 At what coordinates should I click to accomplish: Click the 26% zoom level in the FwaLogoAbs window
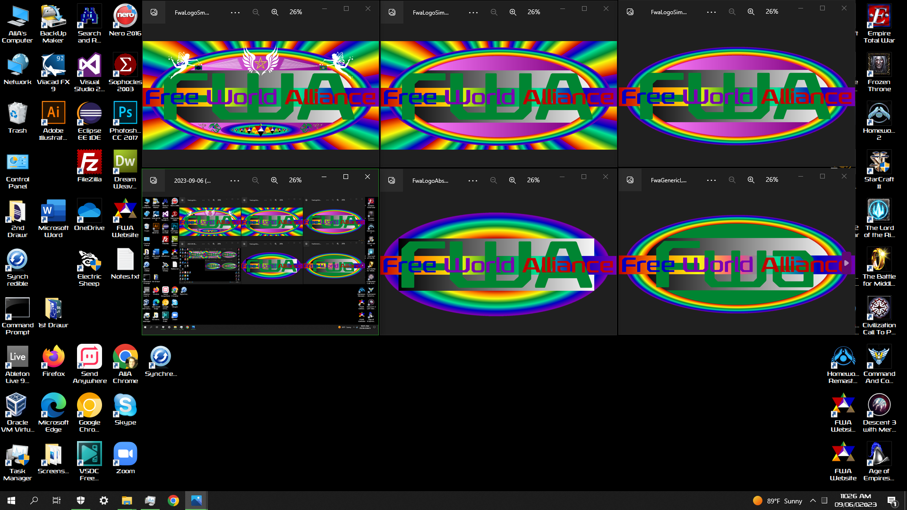click(533, 180)
